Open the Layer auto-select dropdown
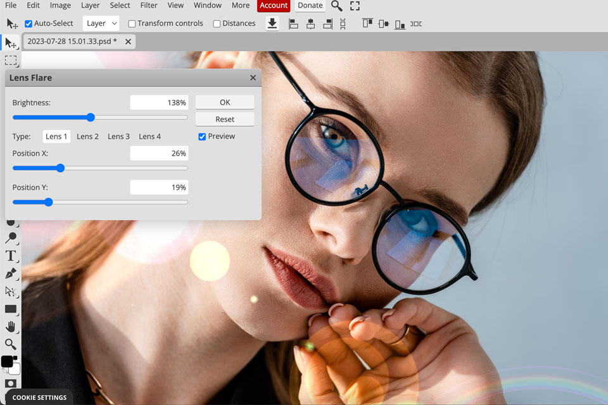Screen dimensions: 608x405 (101, 23)
